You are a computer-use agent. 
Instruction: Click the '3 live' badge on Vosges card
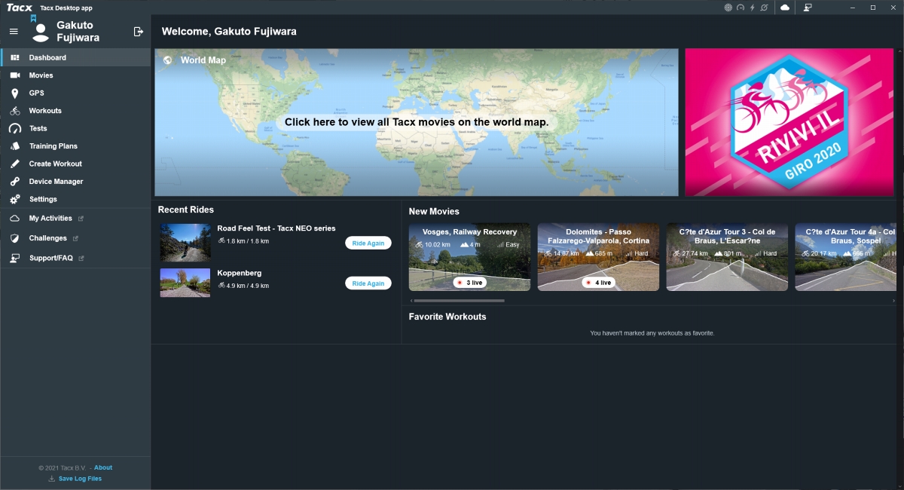pyautogui.click(x=470, y=283)
